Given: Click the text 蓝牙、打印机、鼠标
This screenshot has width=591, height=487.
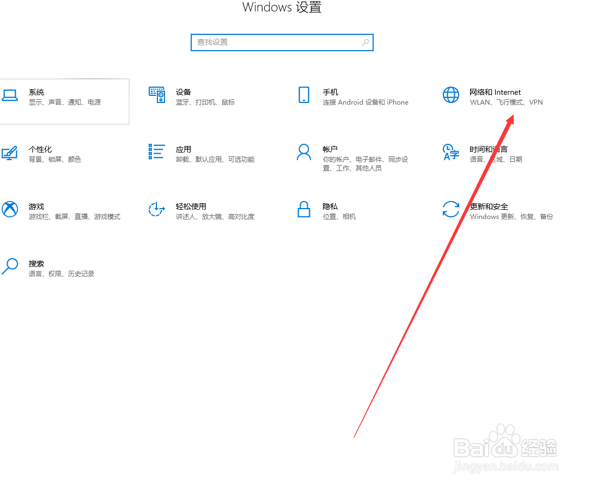Looking at the screenshot, I should [x=205, y=102].
